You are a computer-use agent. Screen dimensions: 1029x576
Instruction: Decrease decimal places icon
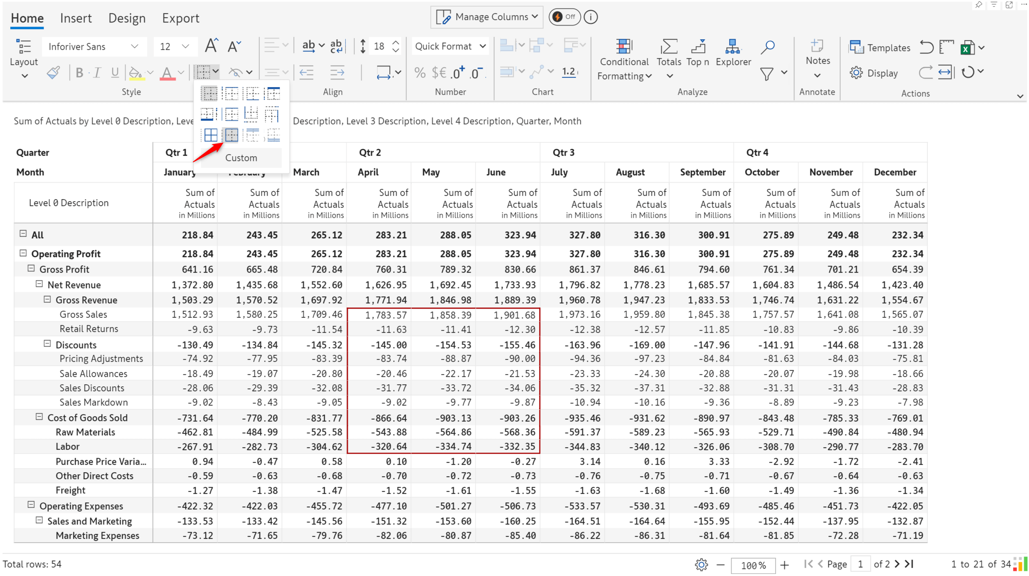click(477, 73)
